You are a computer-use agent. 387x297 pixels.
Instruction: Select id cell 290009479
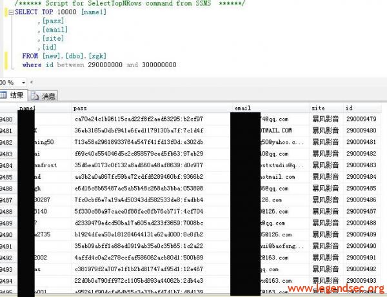(x=361, y=119)
